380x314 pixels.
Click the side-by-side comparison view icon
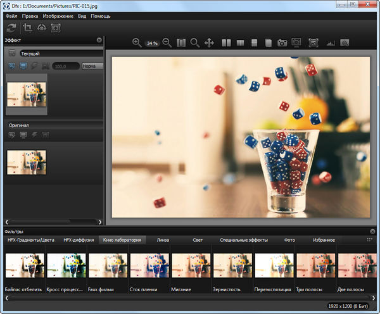pos(226,43)
